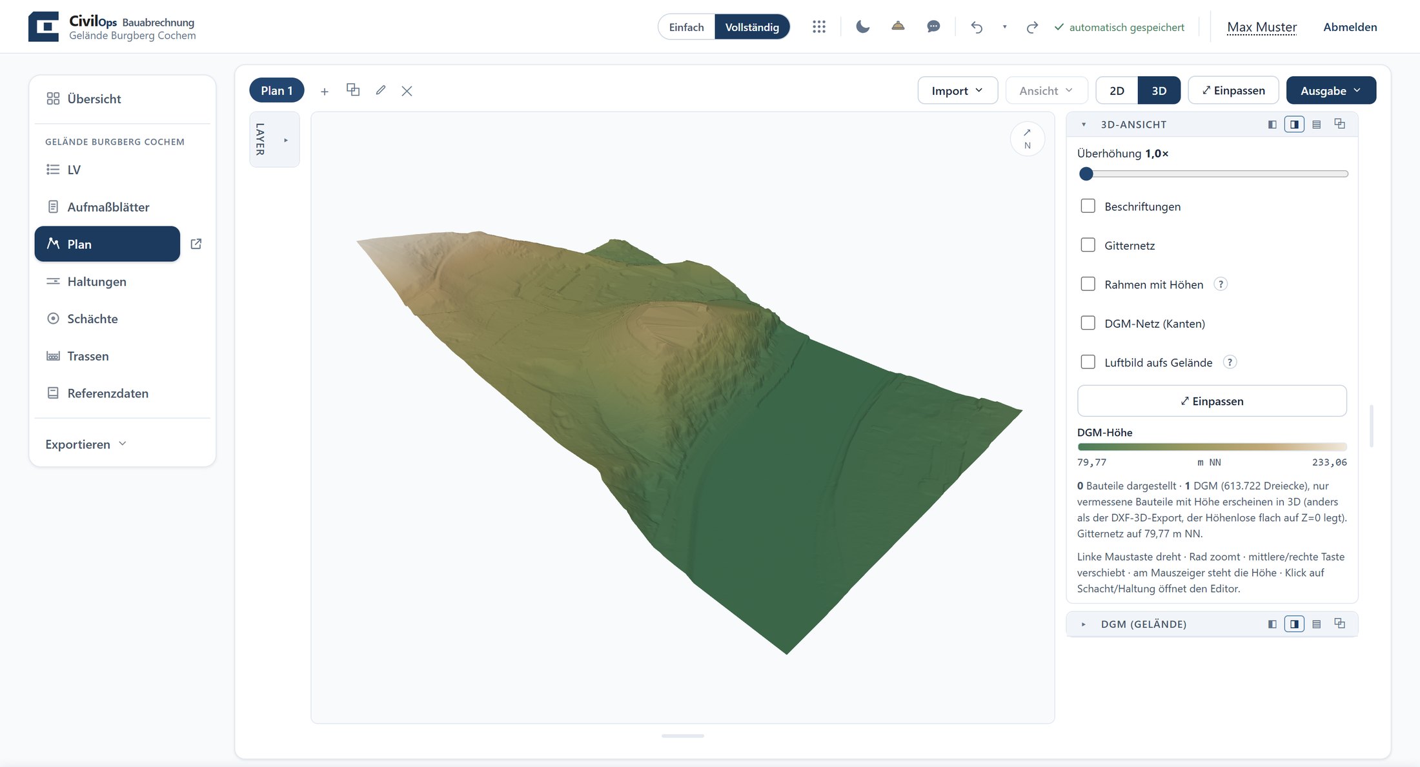The height and width of the screenshot is (767, 1420).
Task: Toggle DGM-Netz (Kanten) checkbox
Action: coord(1088,323)
